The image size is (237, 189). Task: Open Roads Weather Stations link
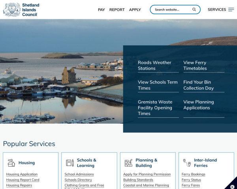pos(154,65)
